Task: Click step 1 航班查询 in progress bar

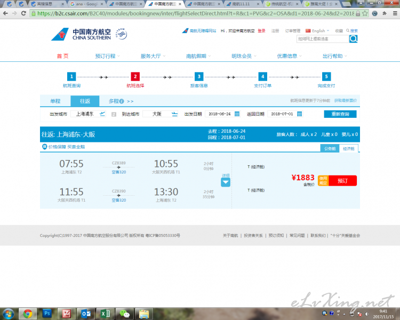Action: (x=71, y=80)
